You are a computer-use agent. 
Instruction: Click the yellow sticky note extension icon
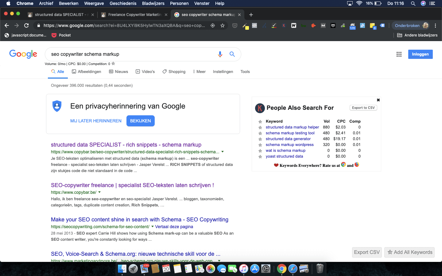(x=373, y=26)
